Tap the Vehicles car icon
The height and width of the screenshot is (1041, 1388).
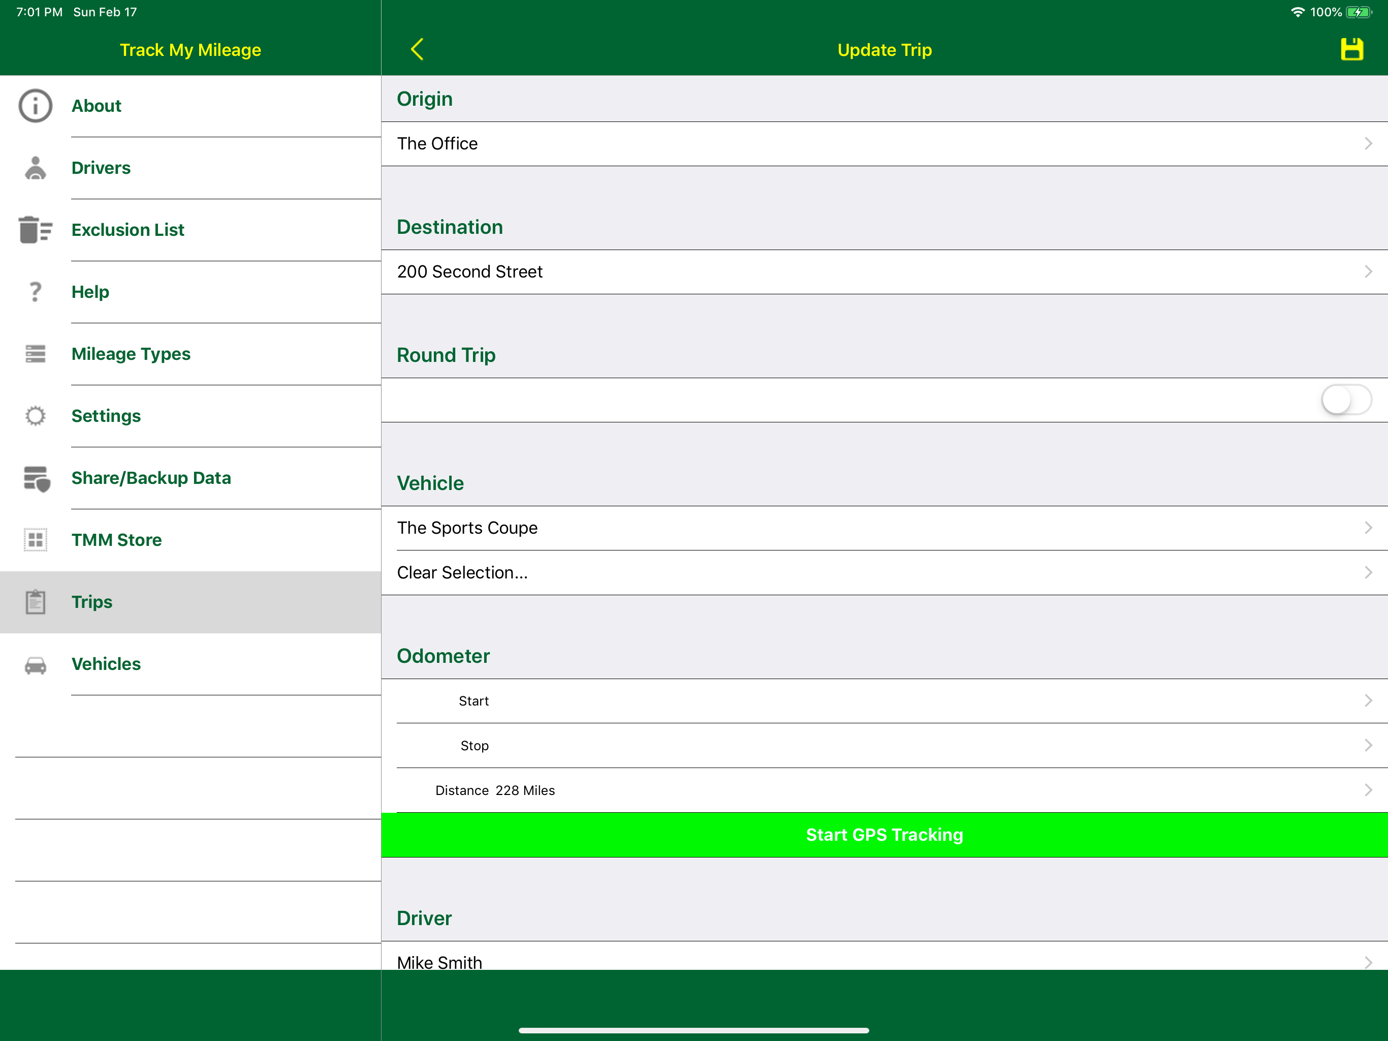(x=35, y=664)
